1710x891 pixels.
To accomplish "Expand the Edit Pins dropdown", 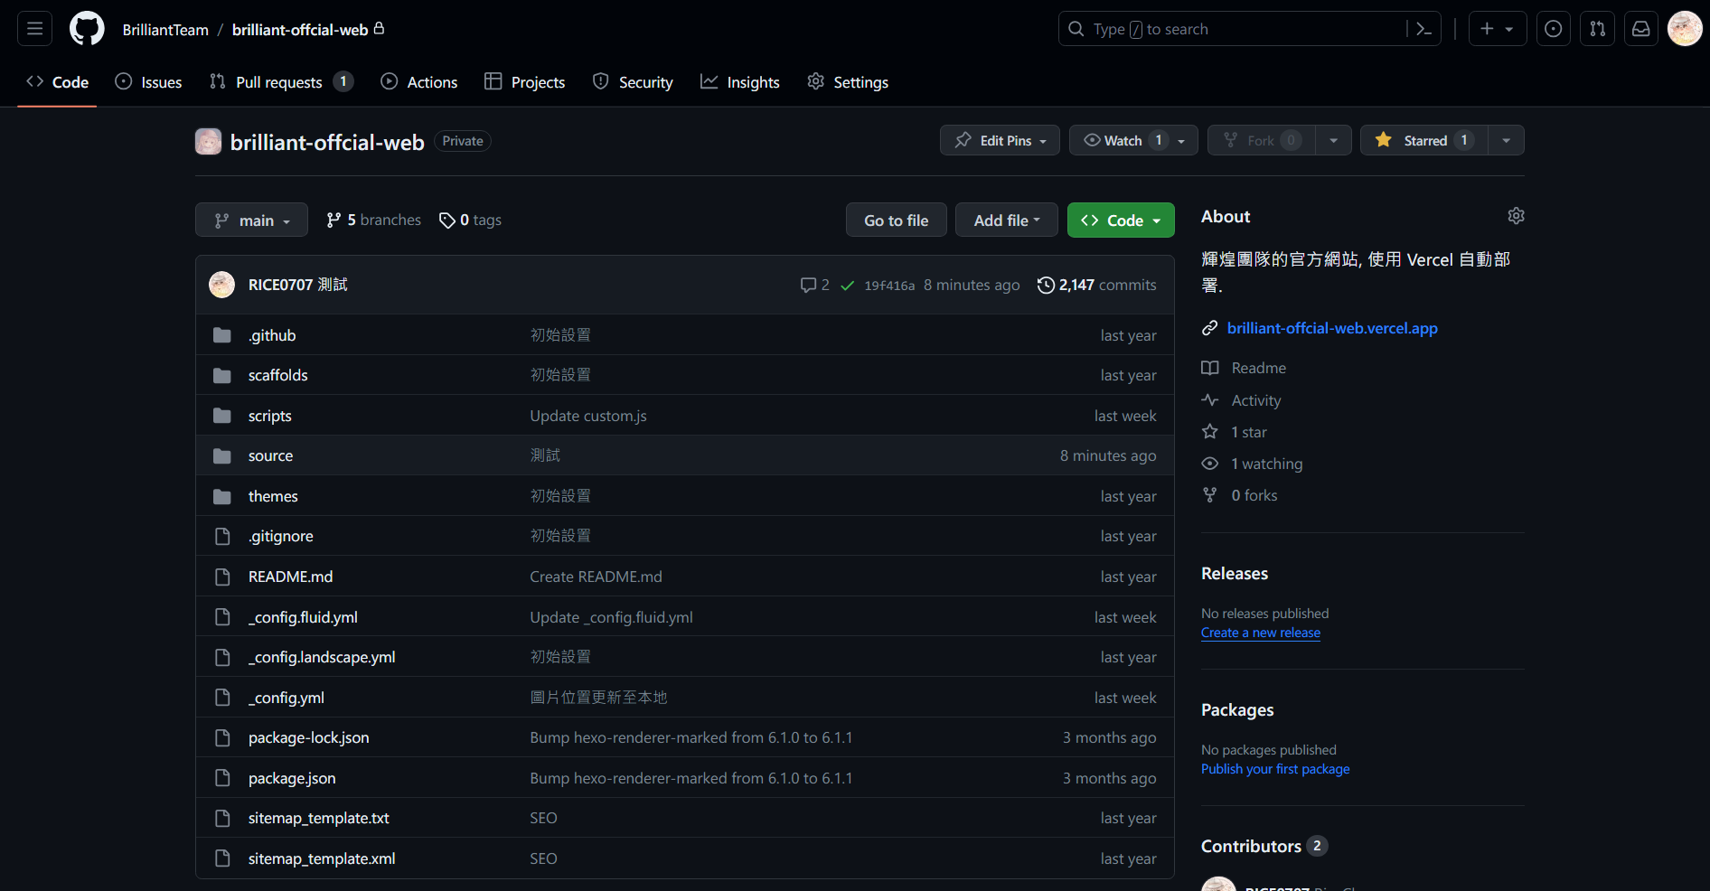I will [x=1000, y=140].
